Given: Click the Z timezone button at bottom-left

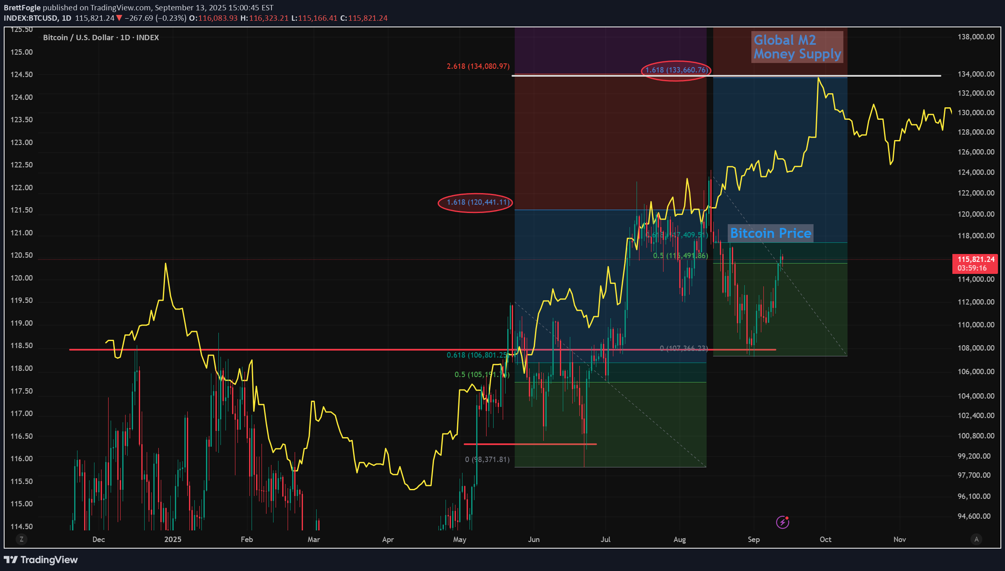Looking at the screenshot, I should point(22,539).
